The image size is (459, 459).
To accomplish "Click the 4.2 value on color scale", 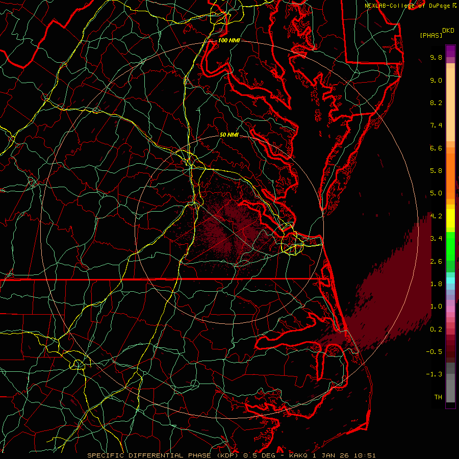I will tap(436, 216).
